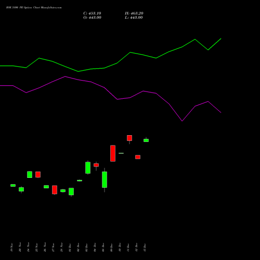The image size is (260, 260).
Task: Click the green candlestick for 26 Nov
Action: point(46,187)
